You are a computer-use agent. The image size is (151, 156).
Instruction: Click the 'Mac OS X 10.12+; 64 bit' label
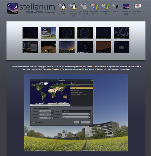tap(84, 14)
